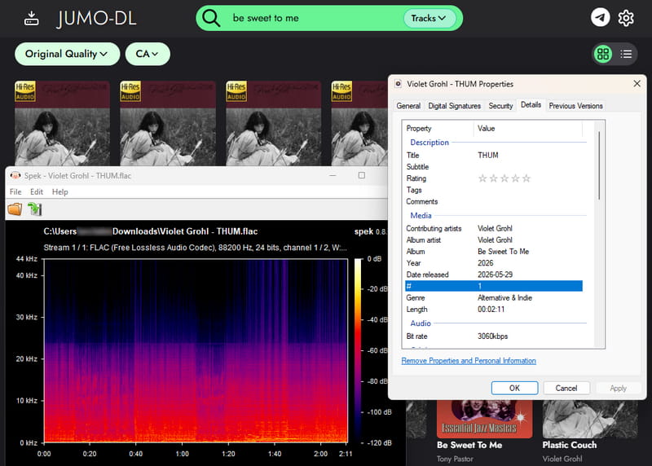
Task: Close the THUM Properties dialog
Action: [x=637, y=84]
